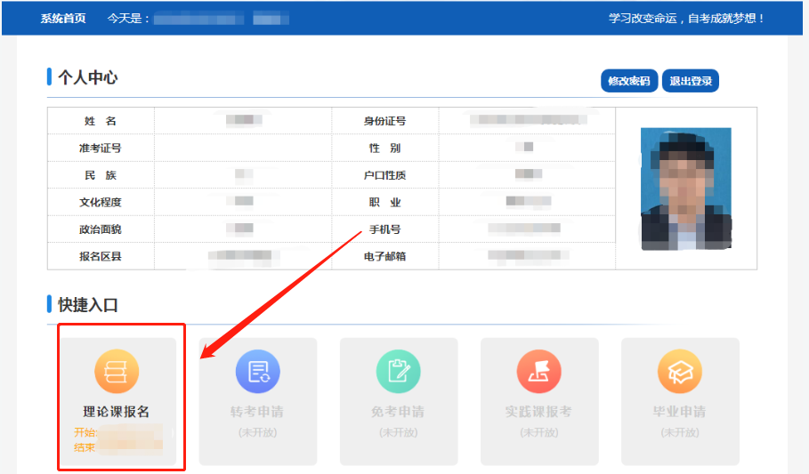Screen dimensions: 809x474
Task: Click the 快捷入口 section heading
Action: pos(88,305)
